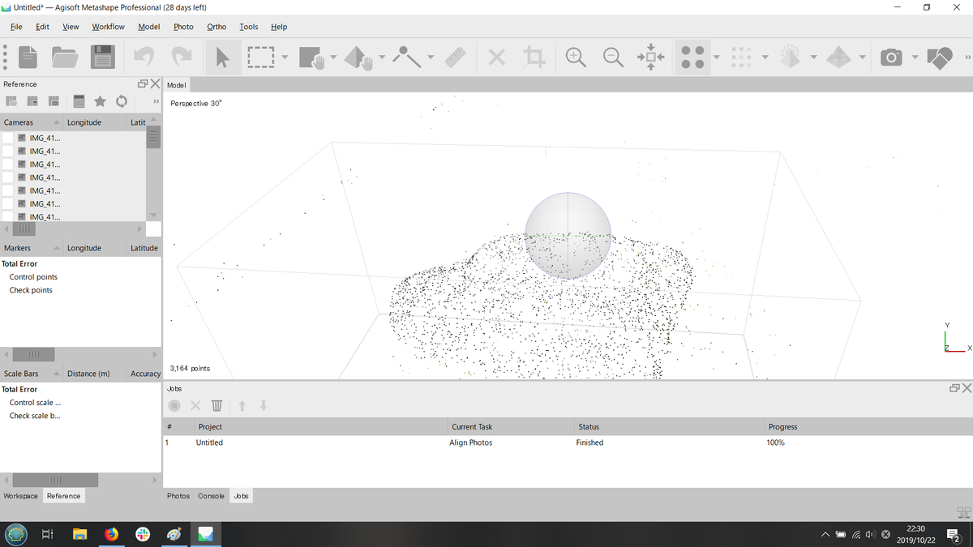Remove the job with the trash icon
The image size is (973, 547).
click(216, 405)
